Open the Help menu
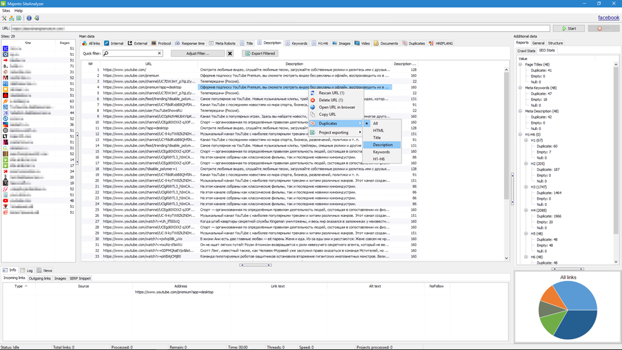 pos(18,11)
